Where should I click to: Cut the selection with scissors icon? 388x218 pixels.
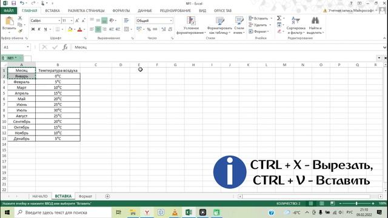click(20, 18)
